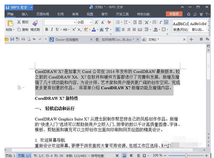Open the borders dropdown arrow
Image resolution: width=214 pixels, height=158 pixels.
point(167,29)
